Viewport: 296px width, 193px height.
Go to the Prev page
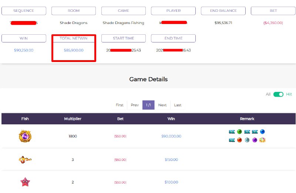(135, 105)
